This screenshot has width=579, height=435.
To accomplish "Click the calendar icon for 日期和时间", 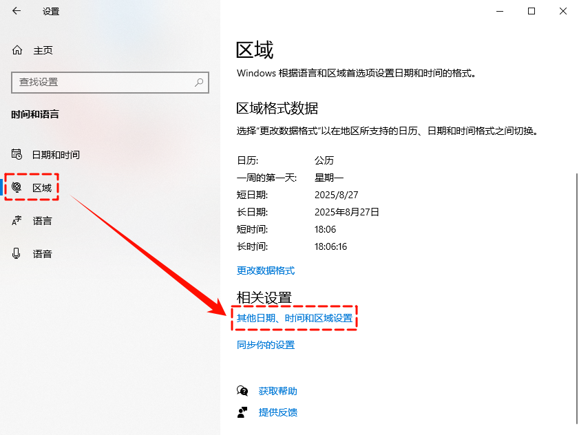I will point(17,154).
